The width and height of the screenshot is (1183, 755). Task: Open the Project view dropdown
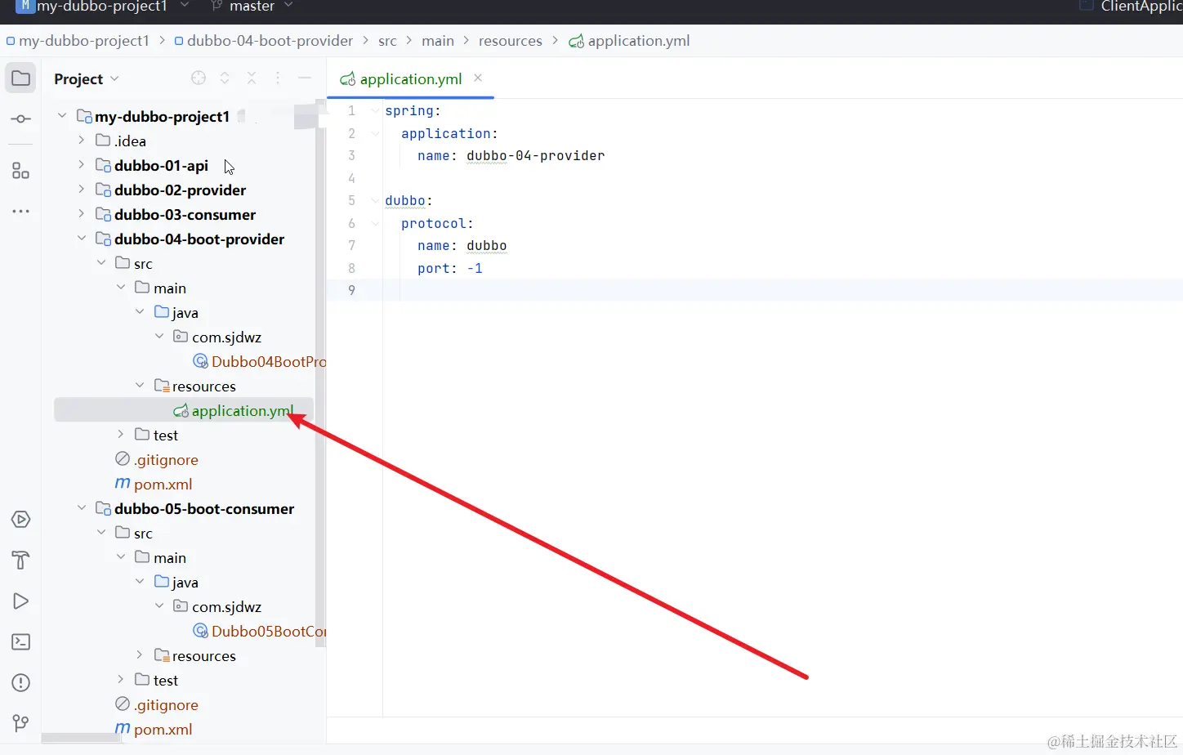(87, 79)
